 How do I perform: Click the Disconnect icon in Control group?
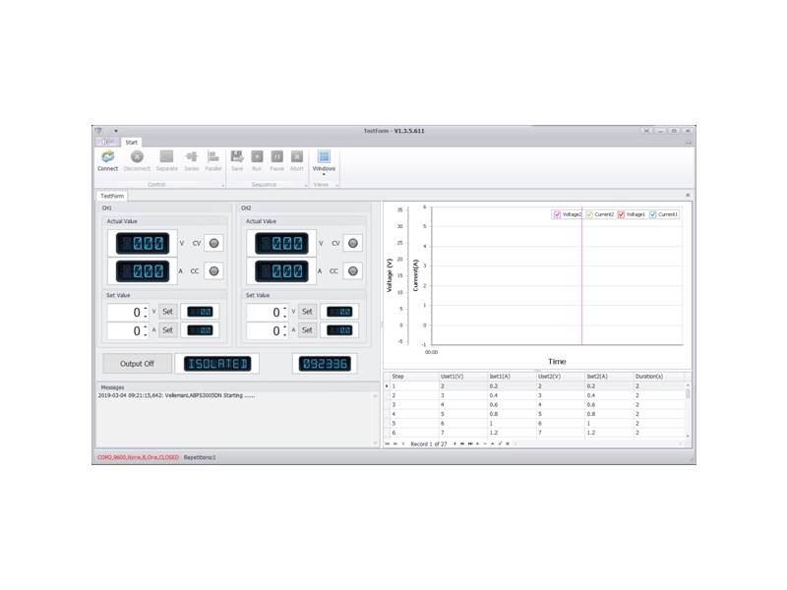tap(137, 156)
